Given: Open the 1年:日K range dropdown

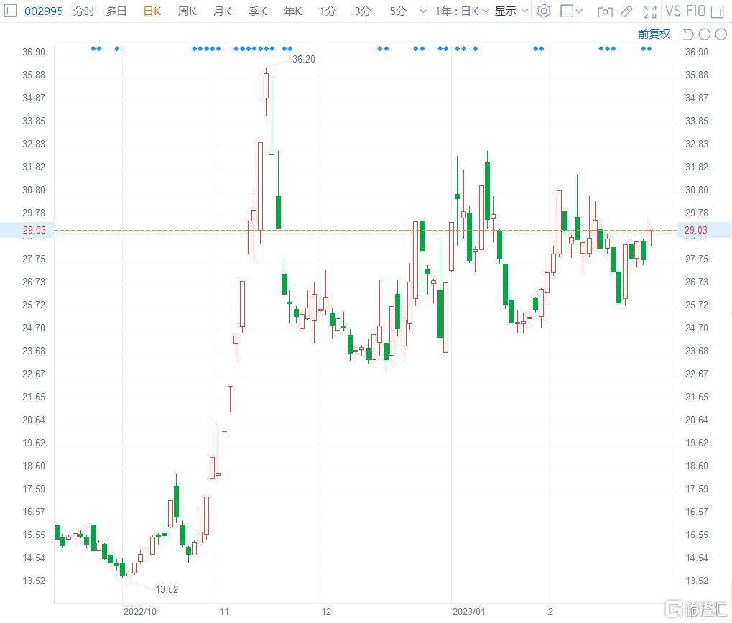Looking at the screenshot, I should tap(462, 11).
